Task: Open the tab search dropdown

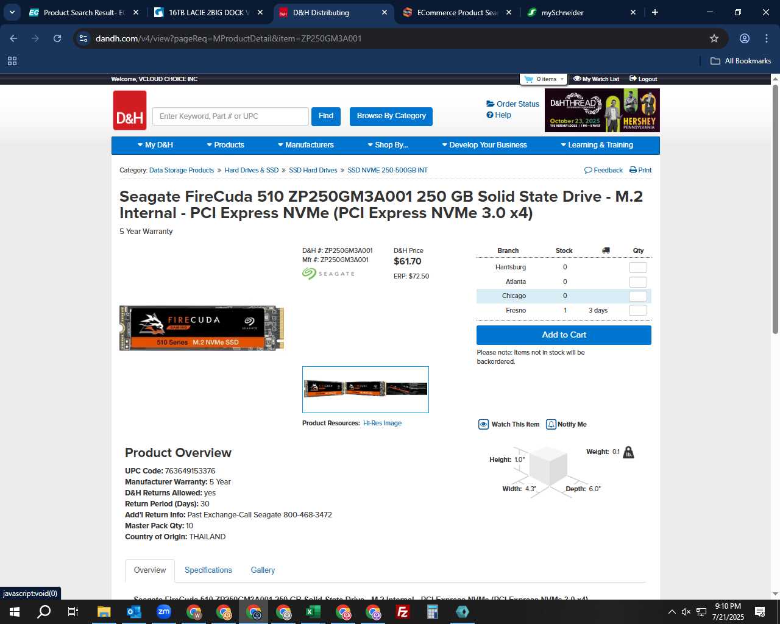Action: [x=12, y=12]
